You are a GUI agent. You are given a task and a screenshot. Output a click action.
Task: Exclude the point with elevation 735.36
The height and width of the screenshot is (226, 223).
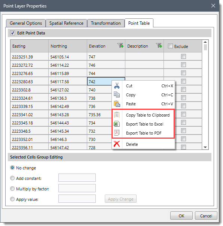[183, 114]
